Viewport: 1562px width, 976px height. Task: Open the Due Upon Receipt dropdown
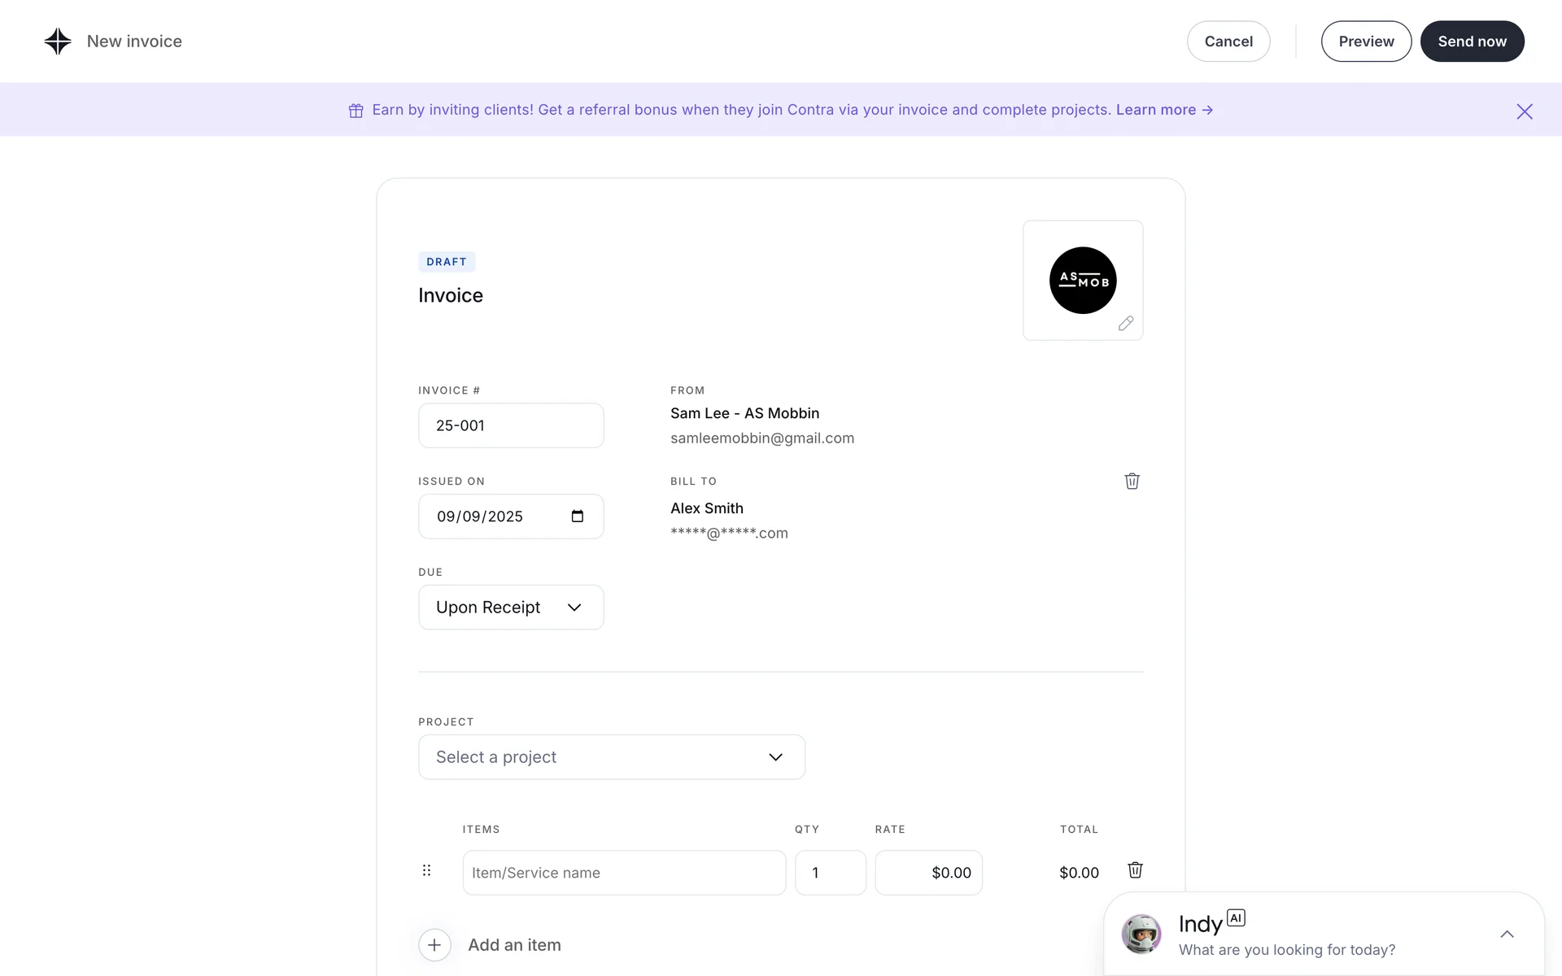click(x=511, y=608)
